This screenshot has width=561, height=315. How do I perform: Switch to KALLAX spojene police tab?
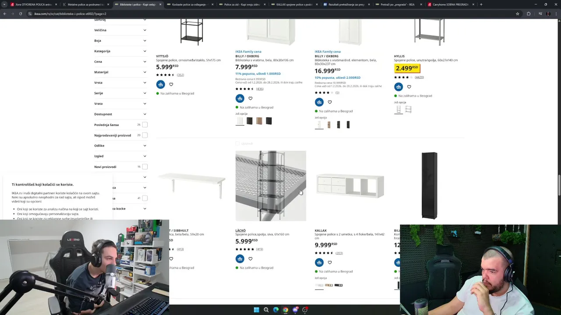(x=294, y=4)
